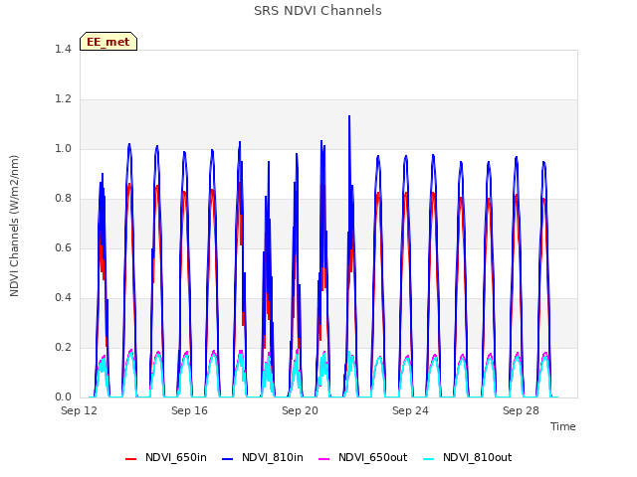Click the y-axis title NDVI Channels (W/m2/nm)
The image size is (637, 477).
pyautogui.click(x=14, y=226)
